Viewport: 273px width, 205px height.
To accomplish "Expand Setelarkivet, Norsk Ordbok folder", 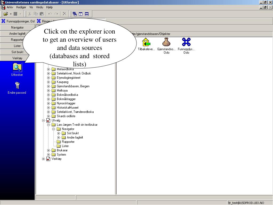I will coord(49,73).
